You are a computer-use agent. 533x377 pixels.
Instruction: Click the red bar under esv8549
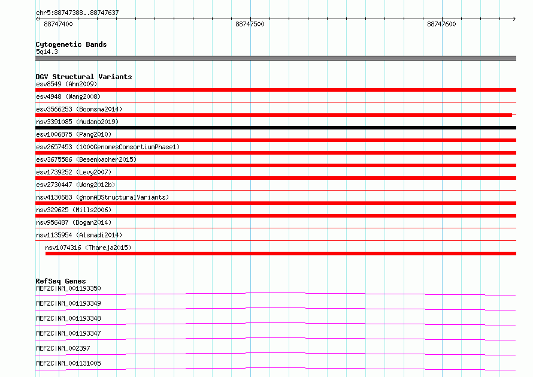pyautogui.click(x=275, y=90)
